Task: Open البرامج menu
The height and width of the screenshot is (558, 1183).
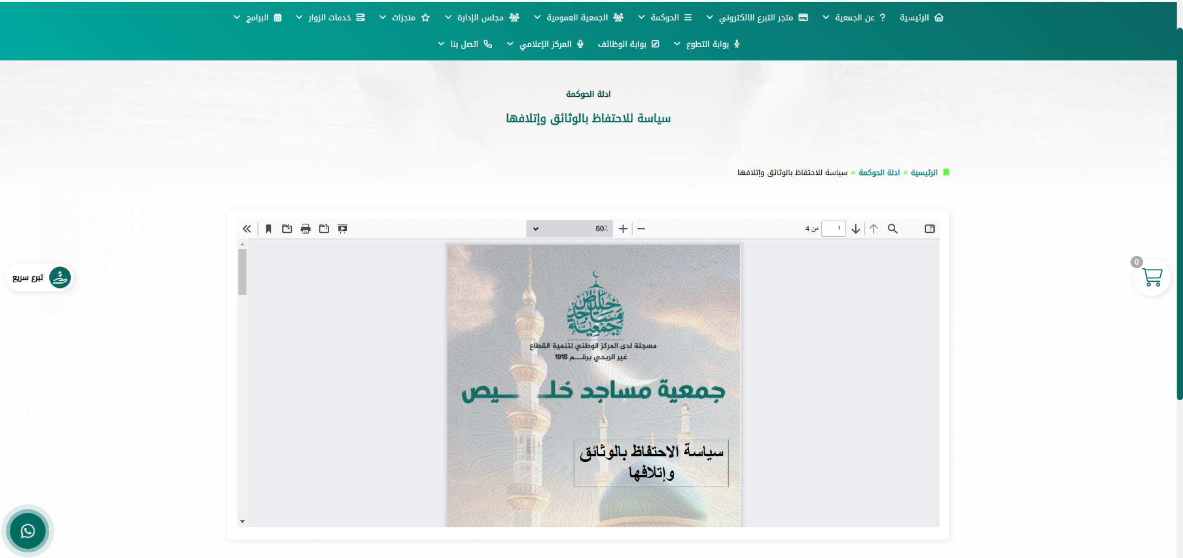Action: [258, 18]
